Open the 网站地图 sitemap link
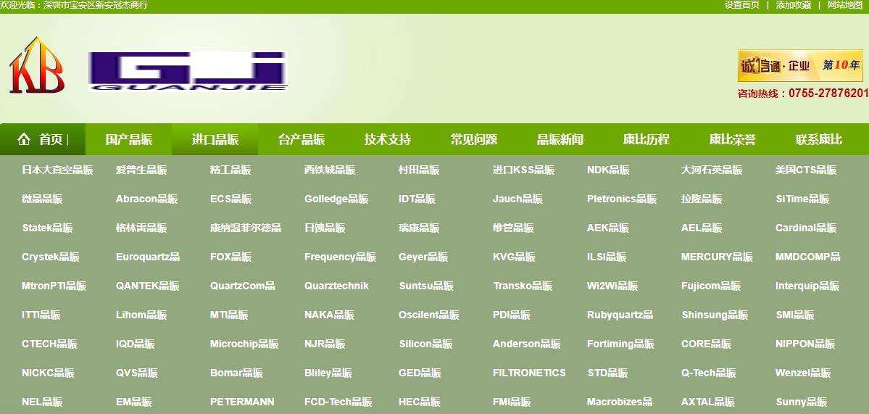 [x=845, y=5]
